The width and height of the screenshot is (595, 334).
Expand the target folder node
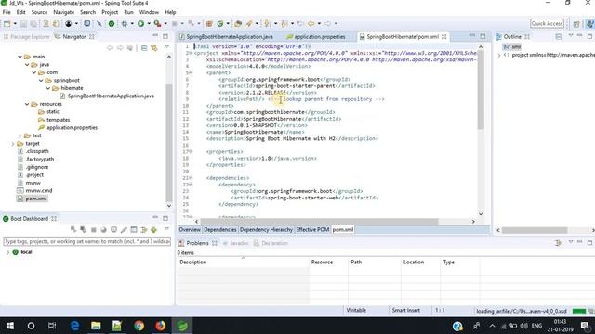(x=12, y=144)
